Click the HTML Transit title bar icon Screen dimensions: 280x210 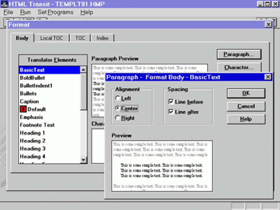point(4,4)
